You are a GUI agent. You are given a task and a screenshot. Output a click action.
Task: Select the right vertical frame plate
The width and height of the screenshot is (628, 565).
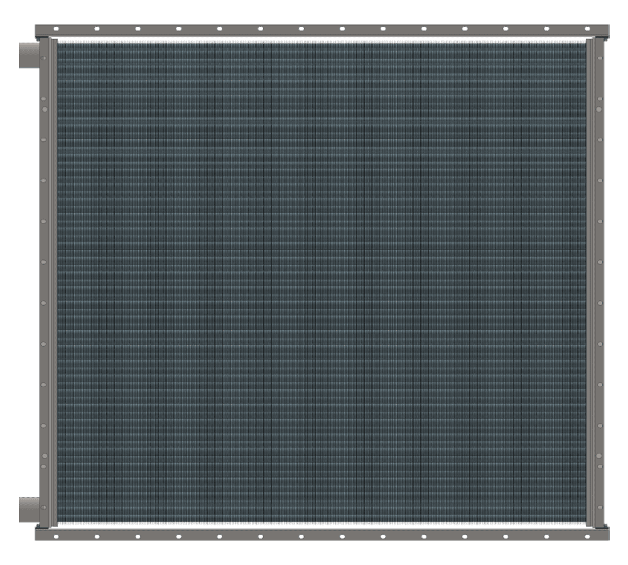598,282
